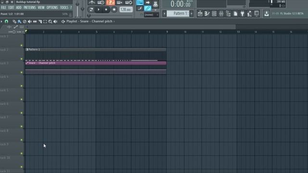Image resolution: width=308 pixels, height=173 pixels.
Task: Mute track 3 with its green dot
Action: [22, 73]
